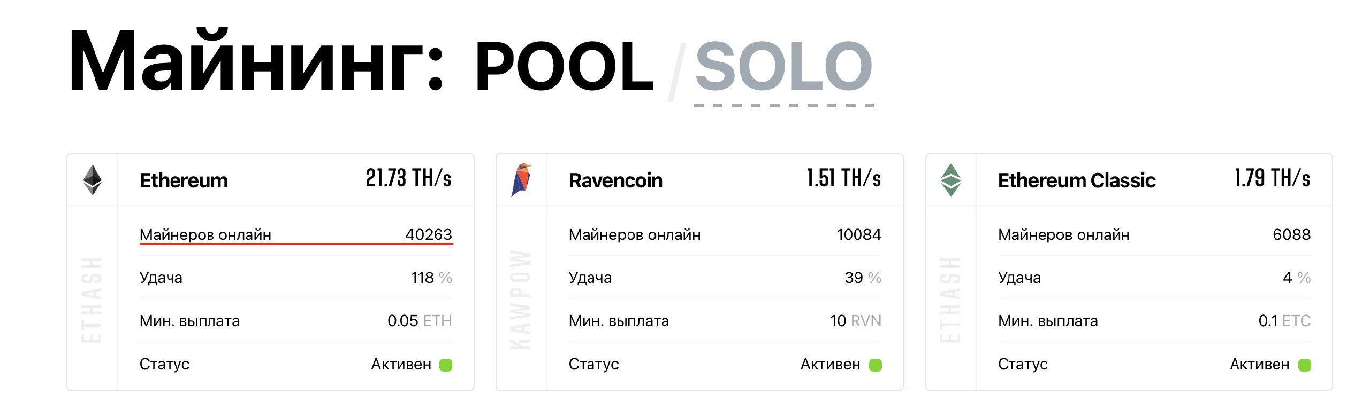Click the Ethereum diamond logo icon
The width and height of the screenshot is (1370, 402).
(x=93, y=180)
